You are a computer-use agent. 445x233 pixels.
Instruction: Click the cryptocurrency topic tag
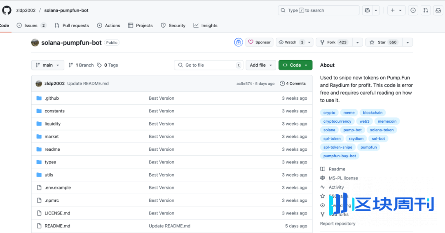337,121
